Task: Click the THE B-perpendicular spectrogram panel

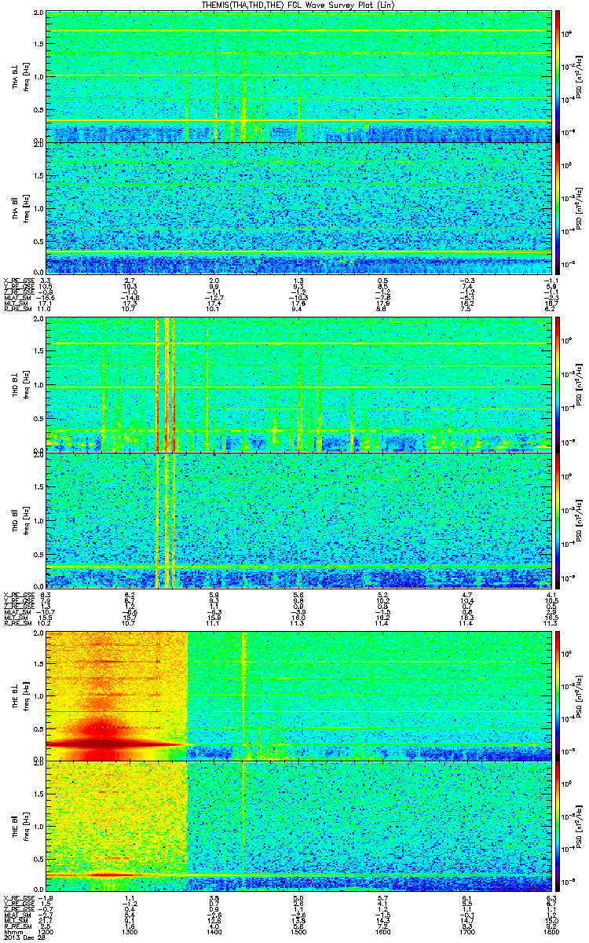Action: pyautogui.click(x=298, y=696)
